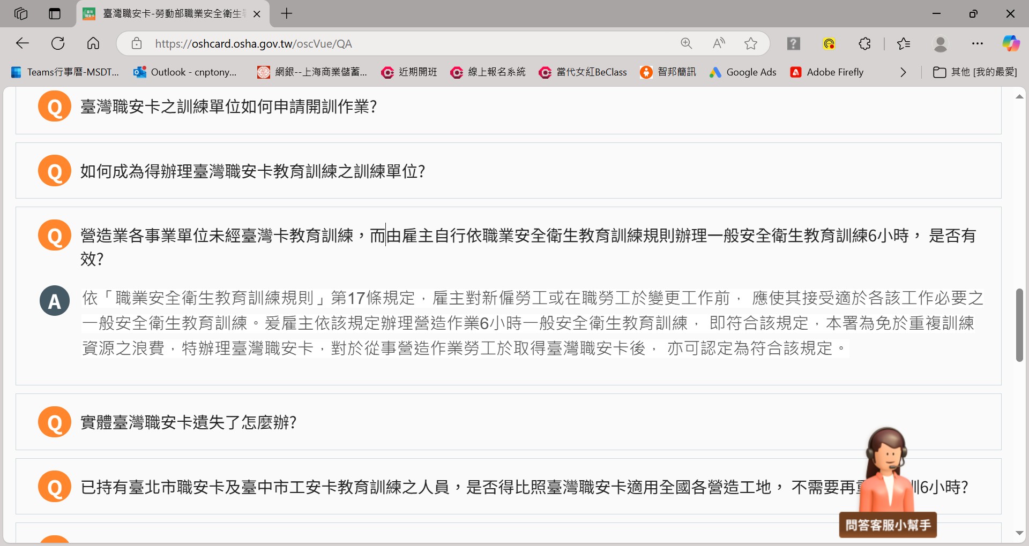
Task: Open the 問答客服小幫手 chat assistant
Action: (x=888, y=525)
